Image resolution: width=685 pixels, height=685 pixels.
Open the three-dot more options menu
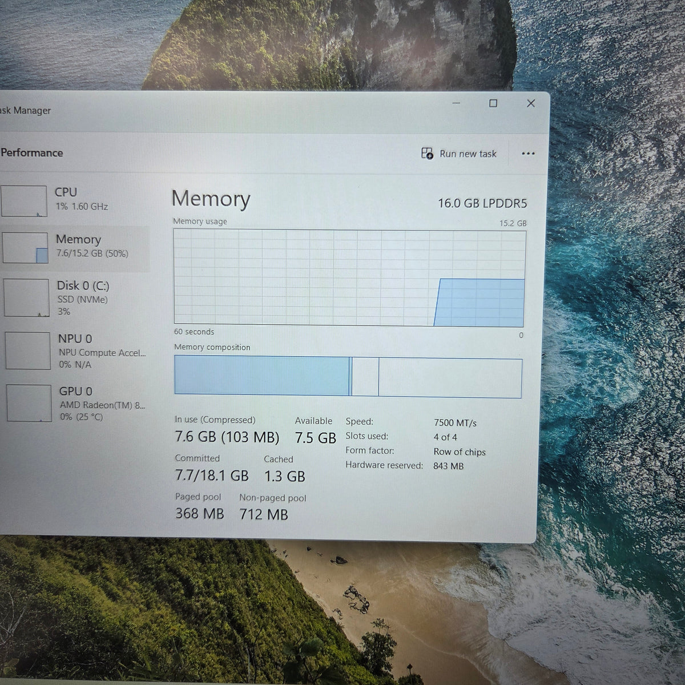(528, 154)
